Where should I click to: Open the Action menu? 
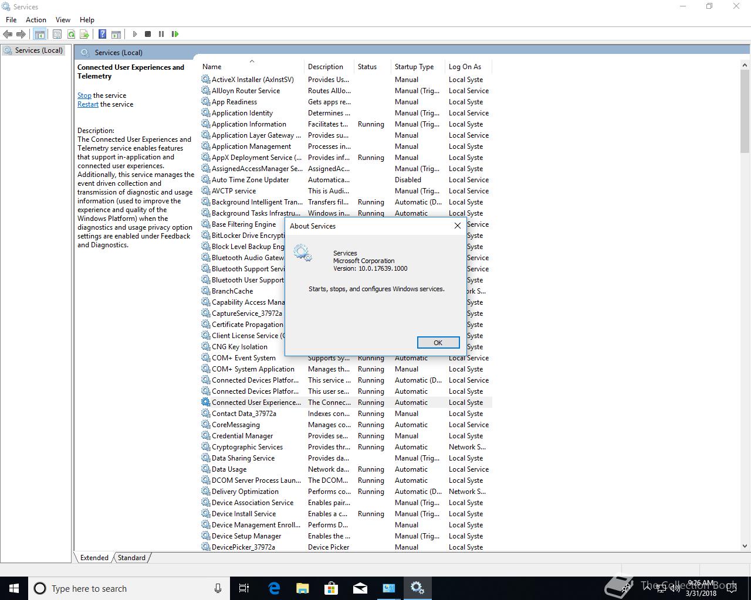[36, 19]
